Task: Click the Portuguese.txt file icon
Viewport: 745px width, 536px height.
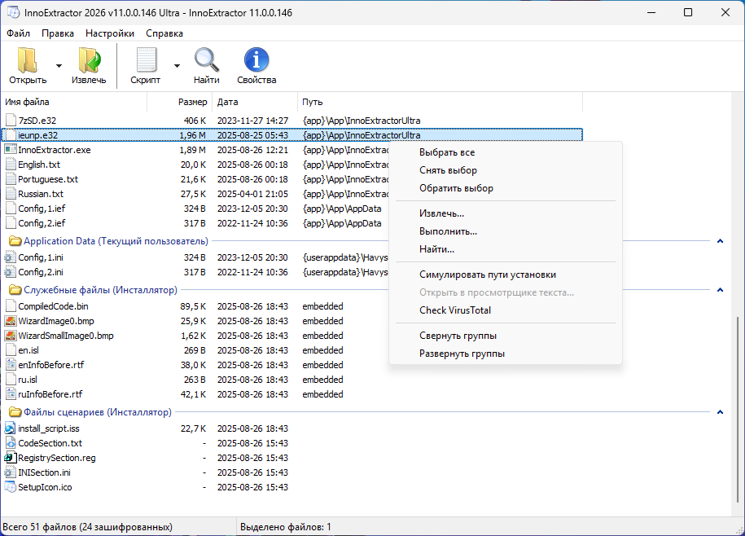Action: (x=11, y=179)
